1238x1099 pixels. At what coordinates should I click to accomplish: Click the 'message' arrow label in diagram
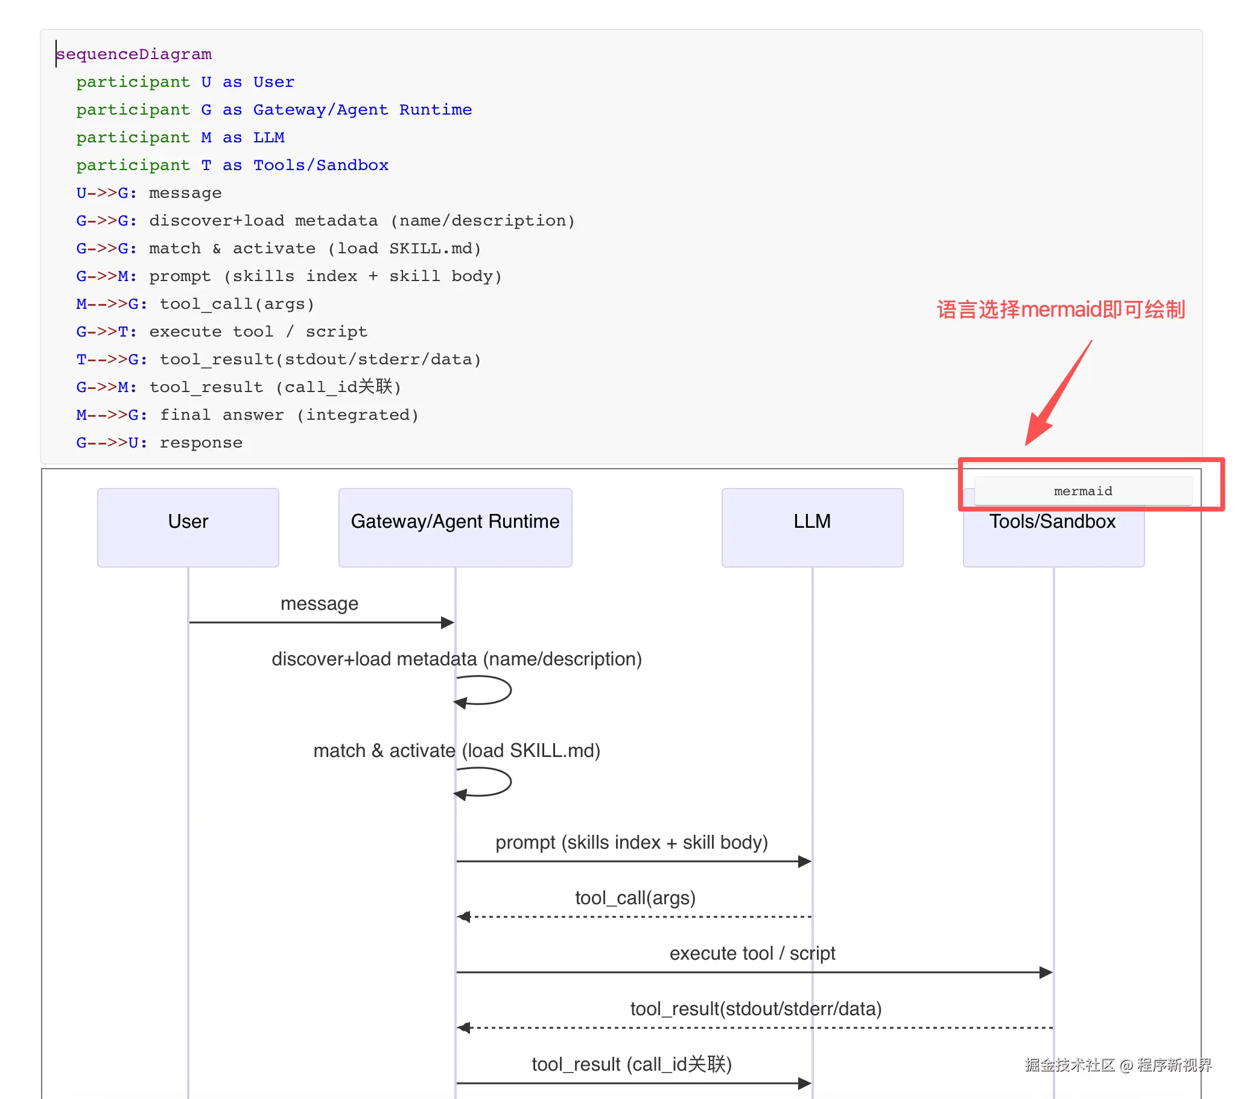point(319,604)
